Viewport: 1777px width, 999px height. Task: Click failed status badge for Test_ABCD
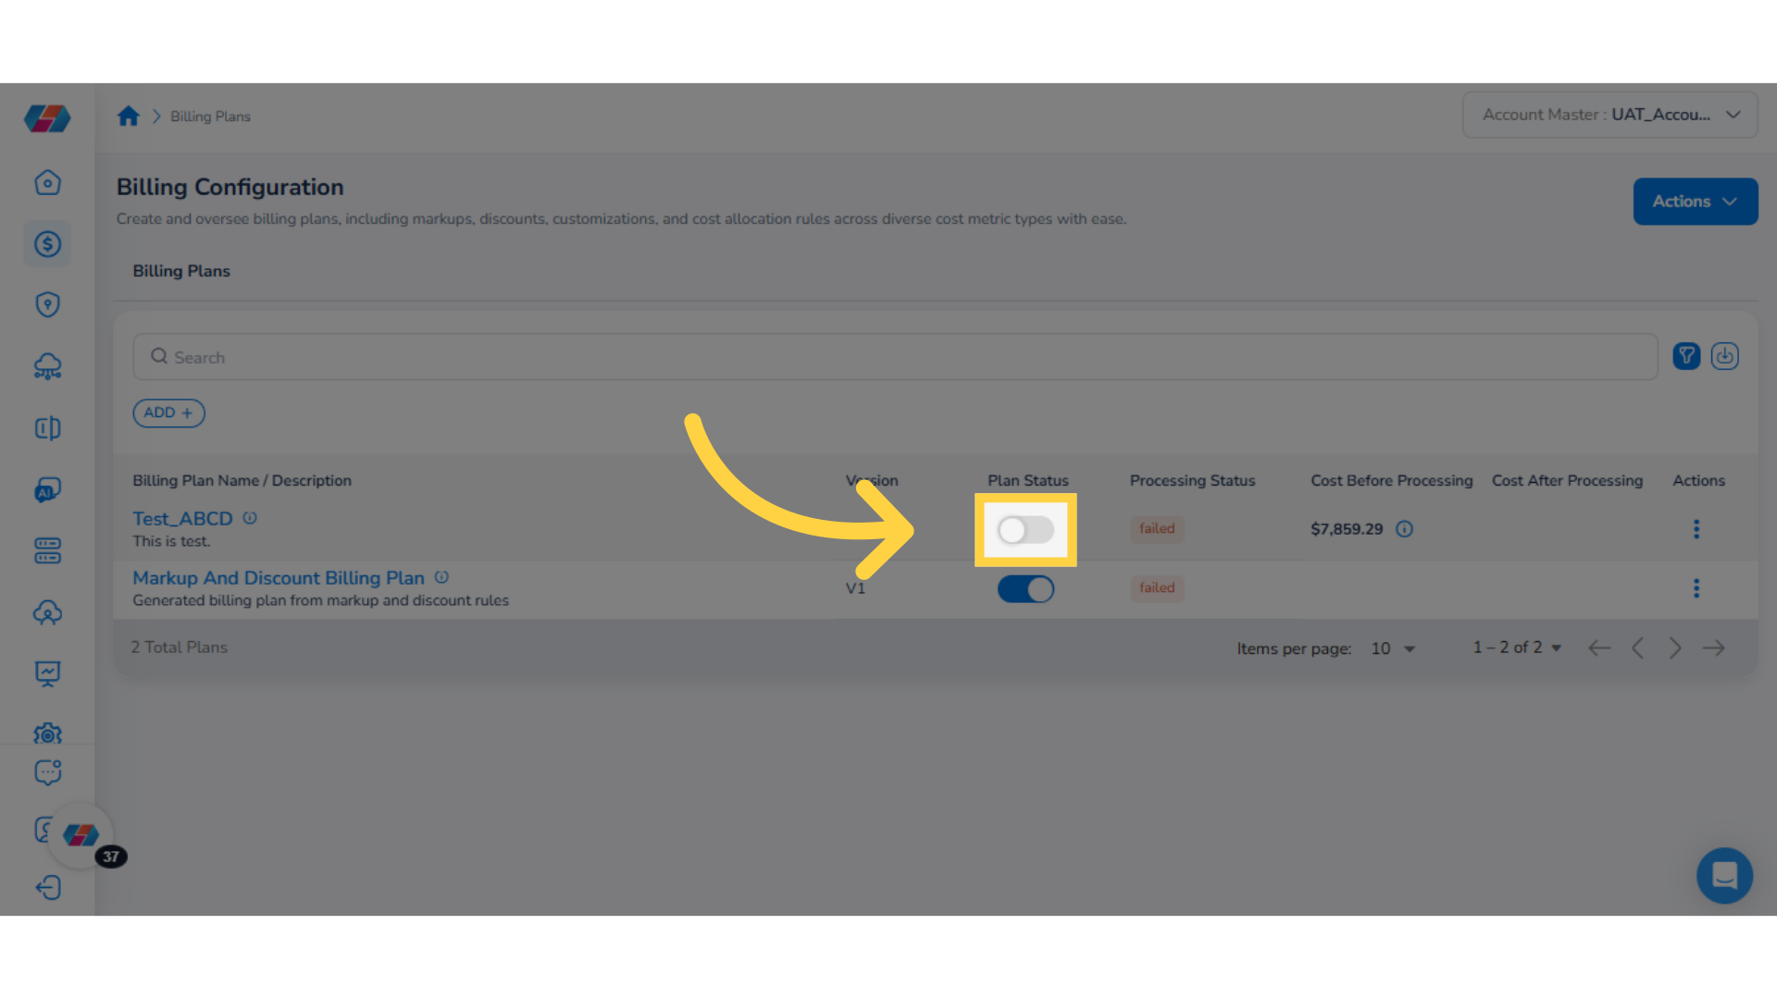[1157, 529]
